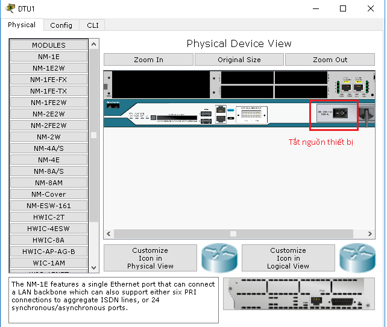
Task: Click the MODULES header button
Action: tap(49, 45)
